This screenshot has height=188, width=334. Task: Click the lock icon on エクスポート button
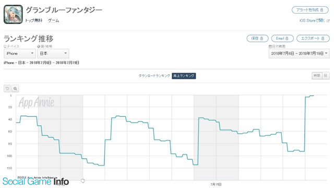[323, 38]
